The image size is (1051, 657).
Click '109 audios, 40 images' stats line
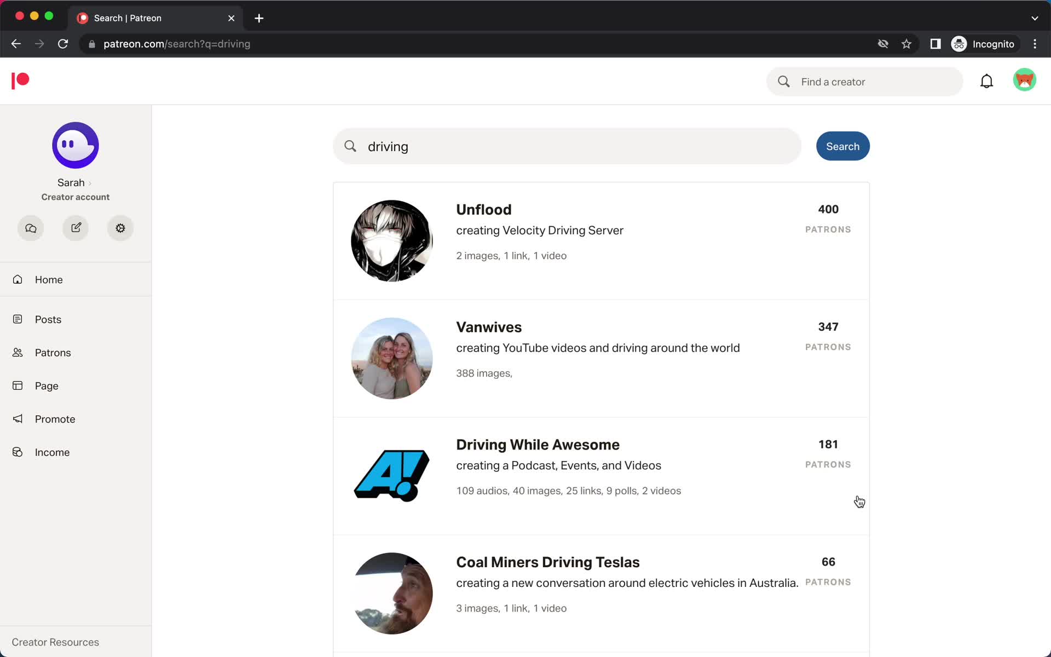[569, 491]
